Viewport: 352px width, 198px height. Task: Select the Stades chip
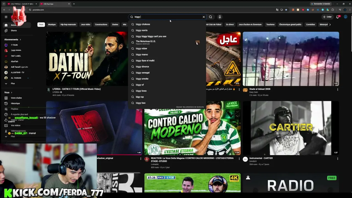pos(115,24)
